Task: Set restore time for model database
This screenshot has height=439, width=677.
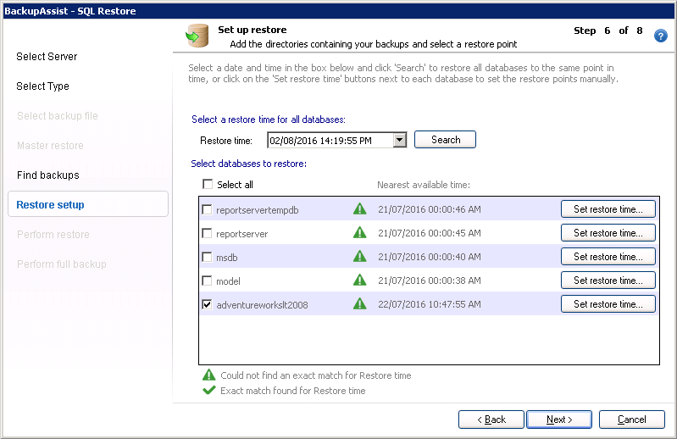Action: pyautogui.click(x=608, y=281)
